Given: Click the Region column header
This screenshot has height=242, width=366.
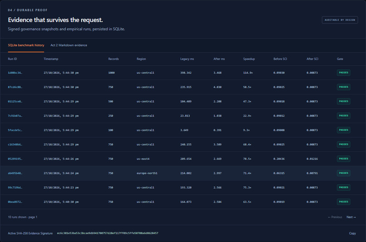Looking at the screenshot, I should (141, 59).
